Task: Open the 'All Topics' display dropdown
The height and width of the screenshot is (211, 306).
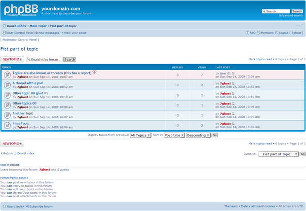Action: 141,135
